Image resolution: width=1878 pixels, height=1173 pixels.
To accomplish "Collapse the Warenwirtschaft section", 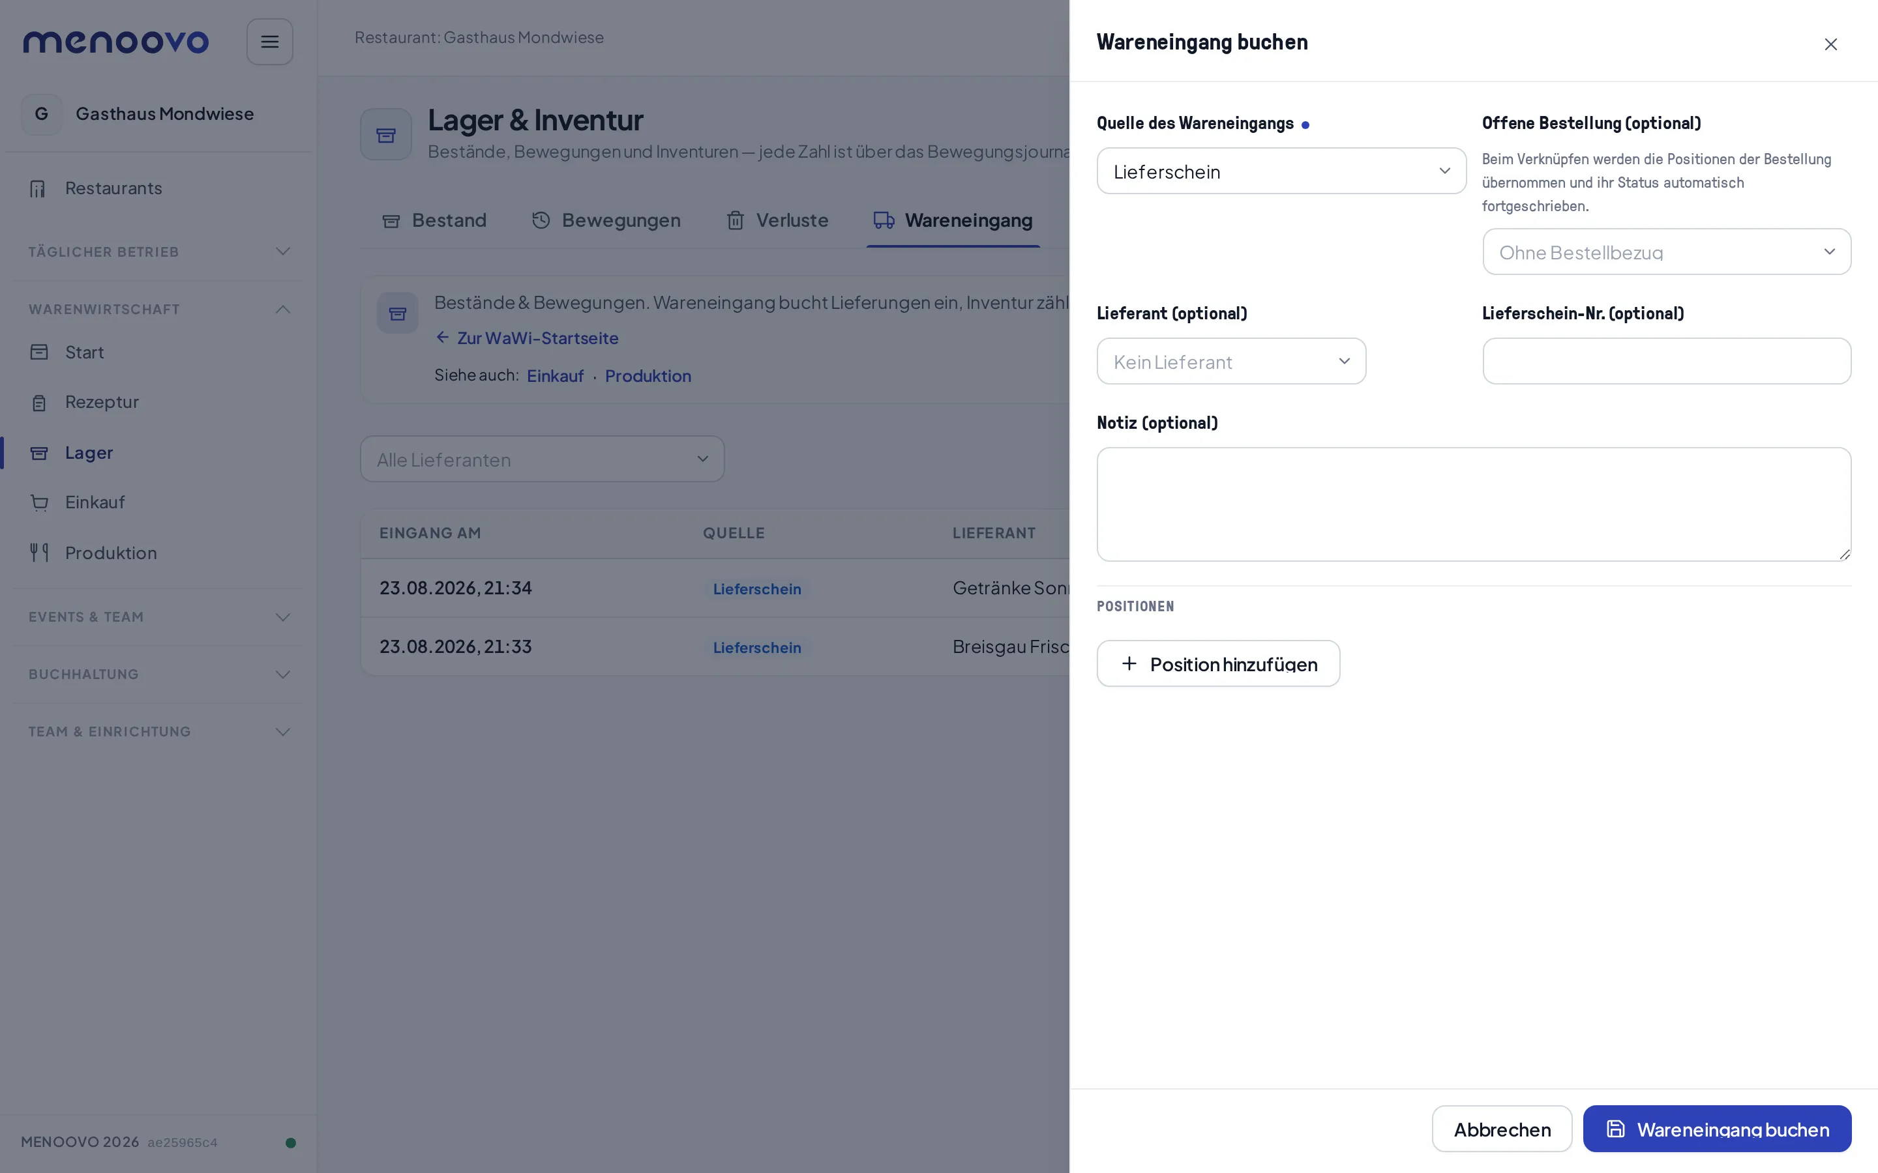I will coord(158,310).
